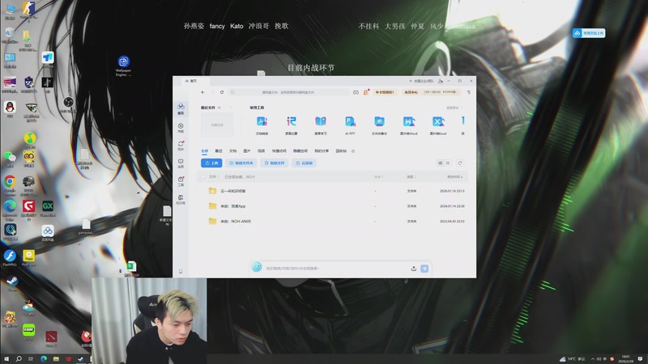Open the orange notification icon with red dot
The image size is (648, 364).
pos(366,92)
